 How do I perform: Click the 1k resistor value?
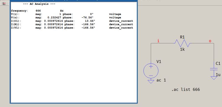pyautogui.click(x=182, y=49)
